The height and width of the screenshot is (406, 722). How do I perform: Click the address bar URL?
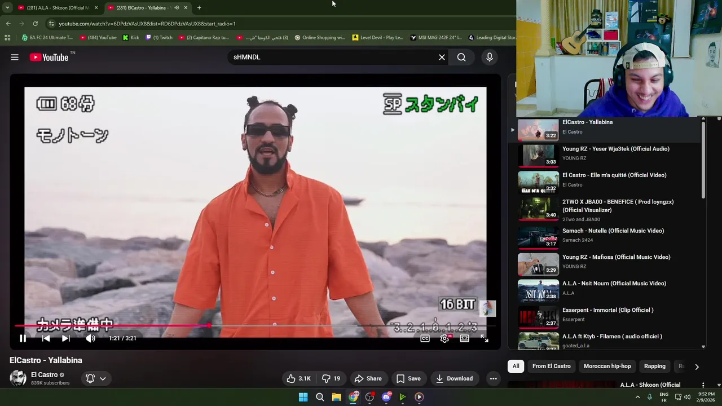point(147,24)
